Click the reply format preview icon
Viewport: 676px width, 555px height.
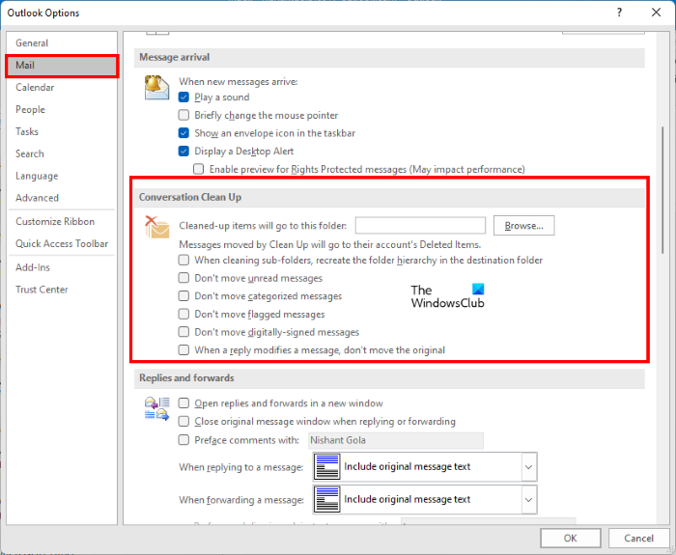(326, 466)
